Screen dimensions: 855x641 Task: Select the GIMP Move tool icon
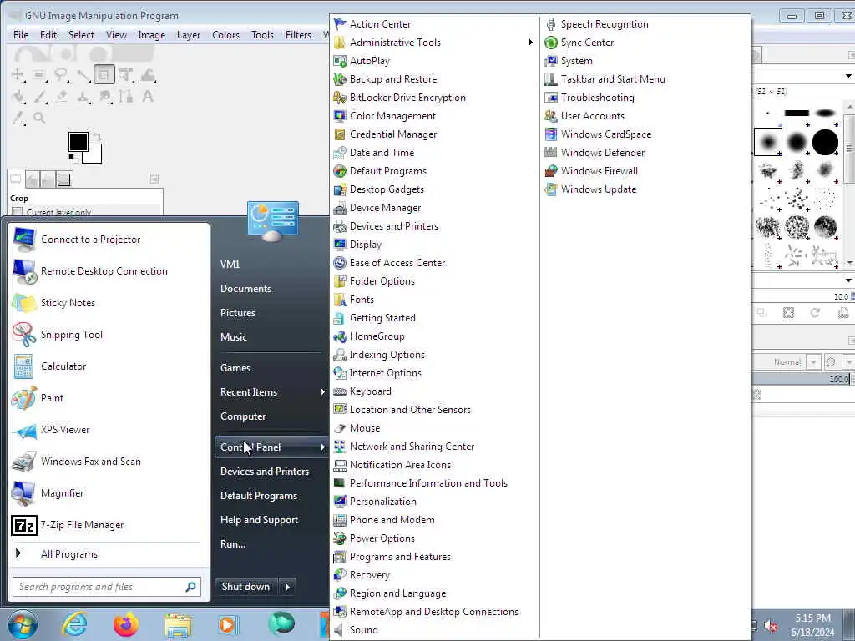pos(18,74)
